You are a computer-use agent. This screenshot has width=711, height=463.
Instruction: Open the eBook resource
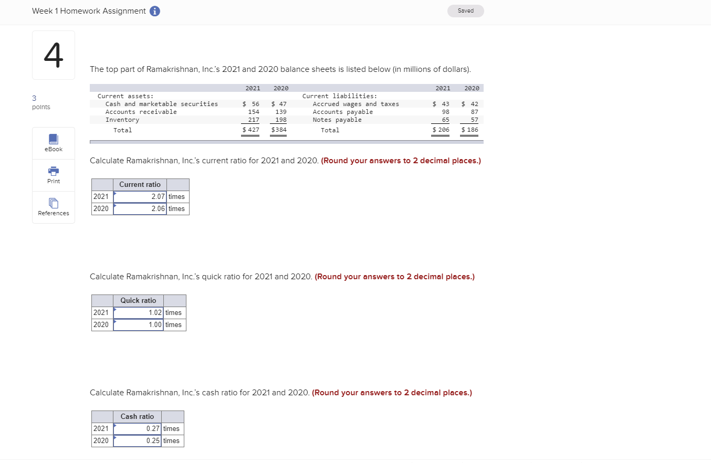[x=53, y=143]
